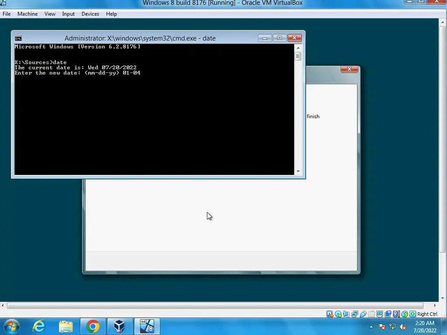This screenshot has height=335, width=447.
Task: Show hidden system tray icons
Action: click(x=371, y=327)
